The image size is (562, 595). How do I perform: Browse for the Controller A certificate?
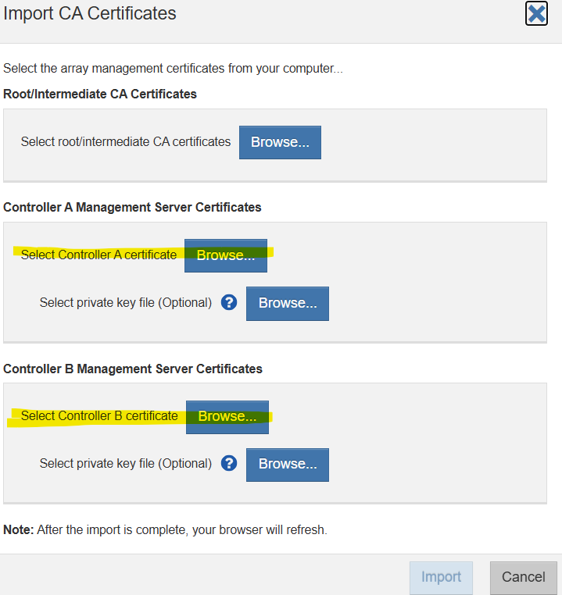226,255
